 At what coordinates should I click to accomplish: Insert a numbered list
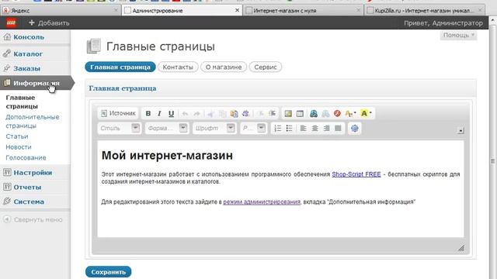(x=278, y=128)
